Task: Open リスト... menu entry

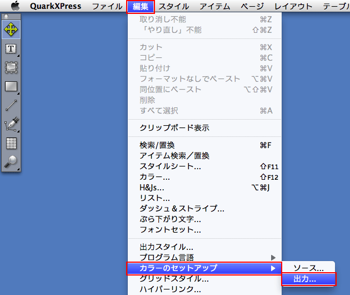Action: pos(204,198)
